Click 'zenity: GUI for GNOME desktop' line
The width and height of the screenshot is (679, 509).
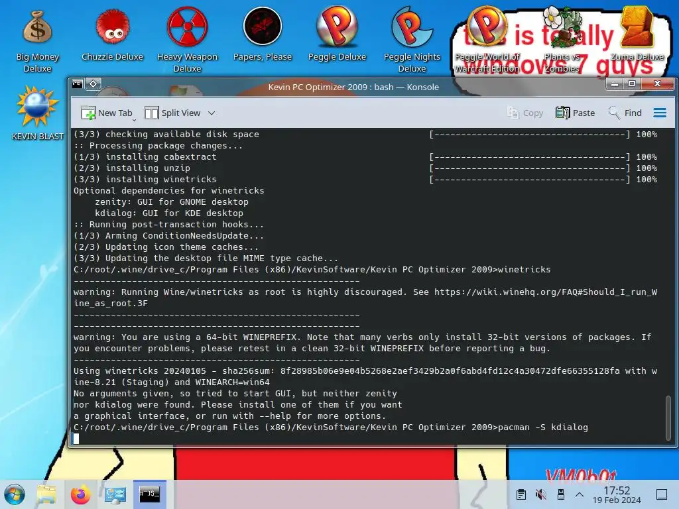pos(172,201)
